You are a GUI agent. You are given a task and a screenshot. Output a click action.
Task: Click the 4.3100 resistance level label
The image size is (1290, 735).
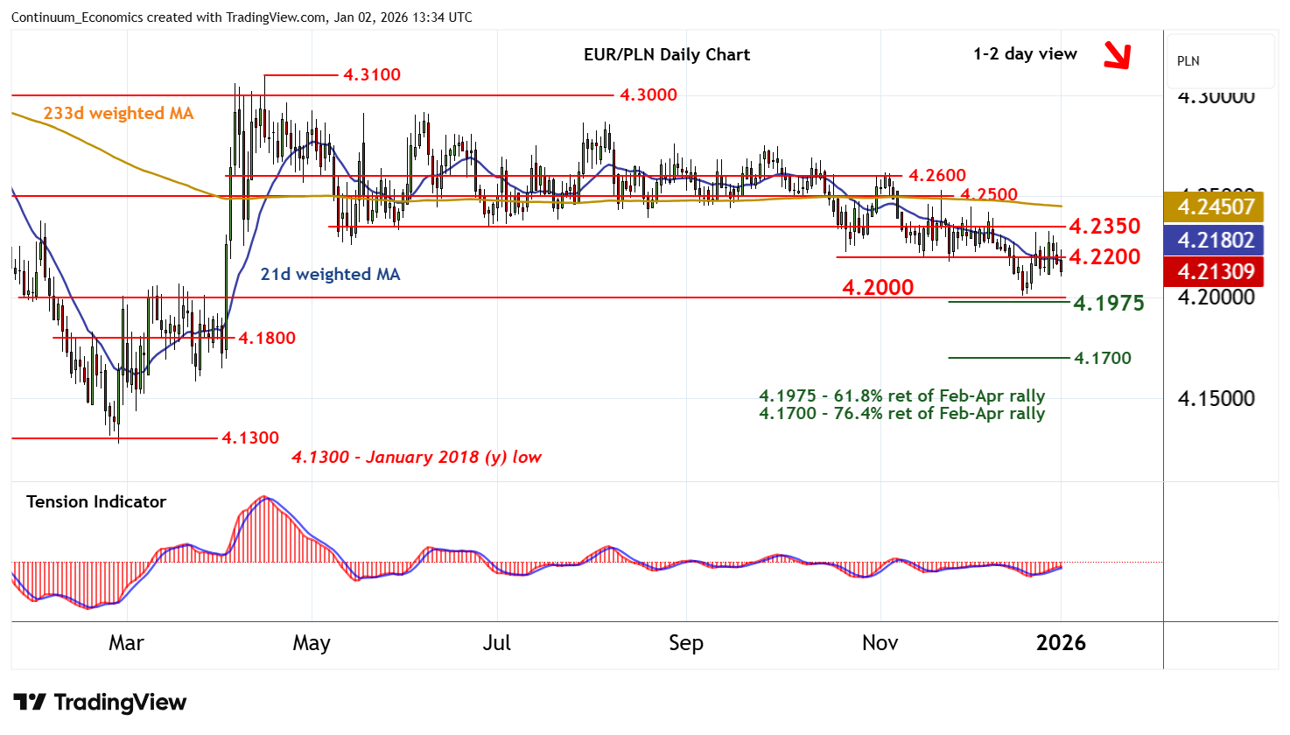tap(372, 74)
